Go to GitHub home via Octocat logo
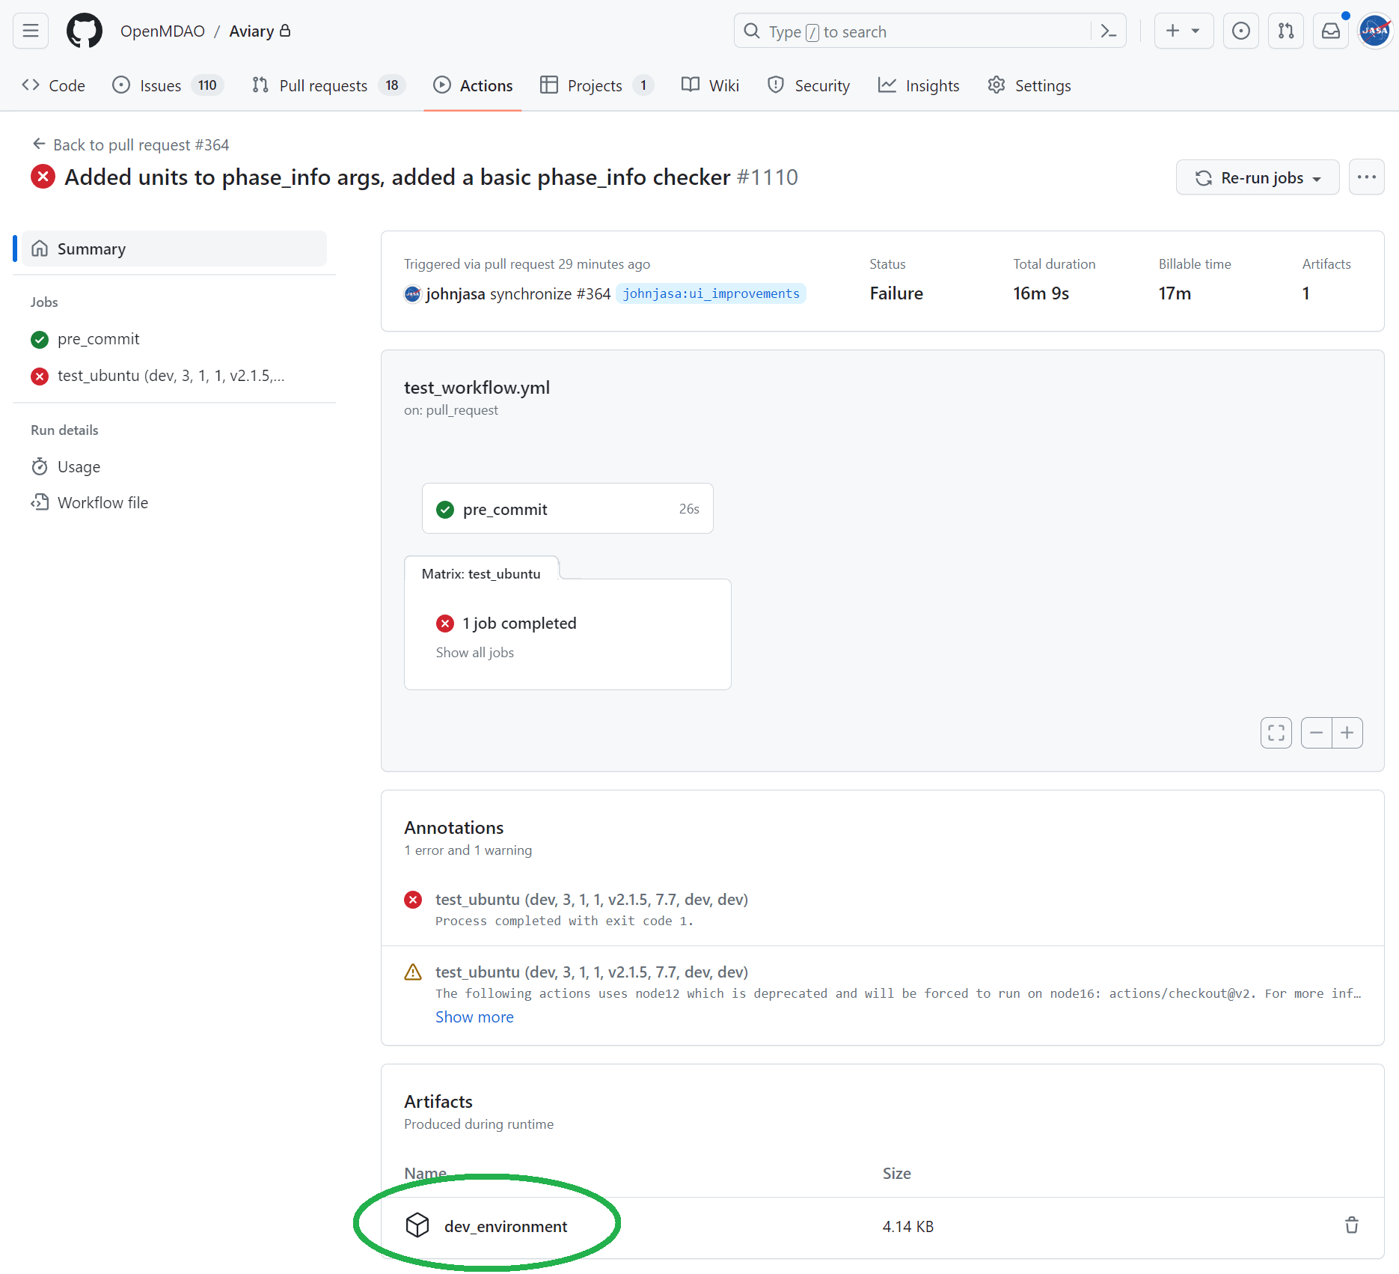 click(85, 31)
